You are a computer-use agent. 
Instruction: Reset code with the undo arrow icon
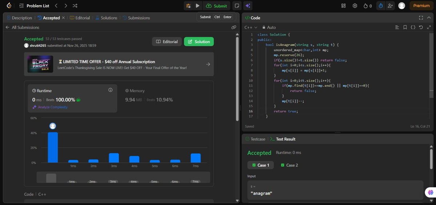[421, 27]
